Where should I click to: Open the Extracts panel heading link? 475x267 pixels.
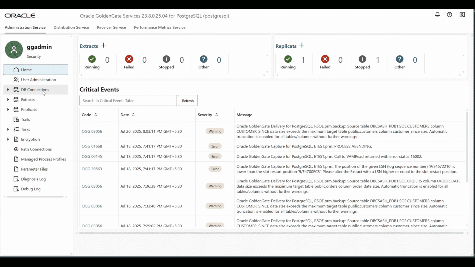[x=89, y=46]
